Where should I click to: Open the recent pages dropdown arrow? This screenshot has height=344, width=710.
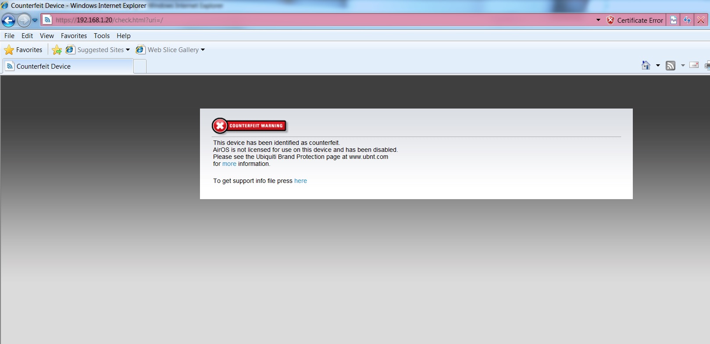point(35,20)
